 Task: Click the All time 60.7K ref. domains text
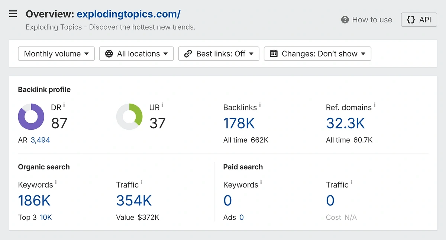click(x=349, y=140)
